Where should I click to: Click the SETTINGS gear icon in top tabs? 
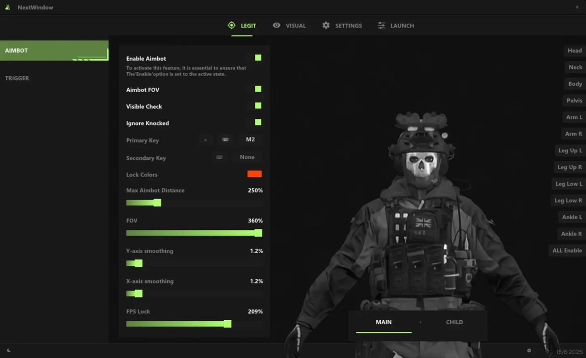(x=326, y=25)
